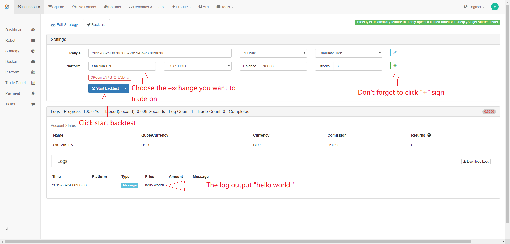The image size is (510, 244).
Task: Click the wrench settings icon button
Action: point(395,53)
